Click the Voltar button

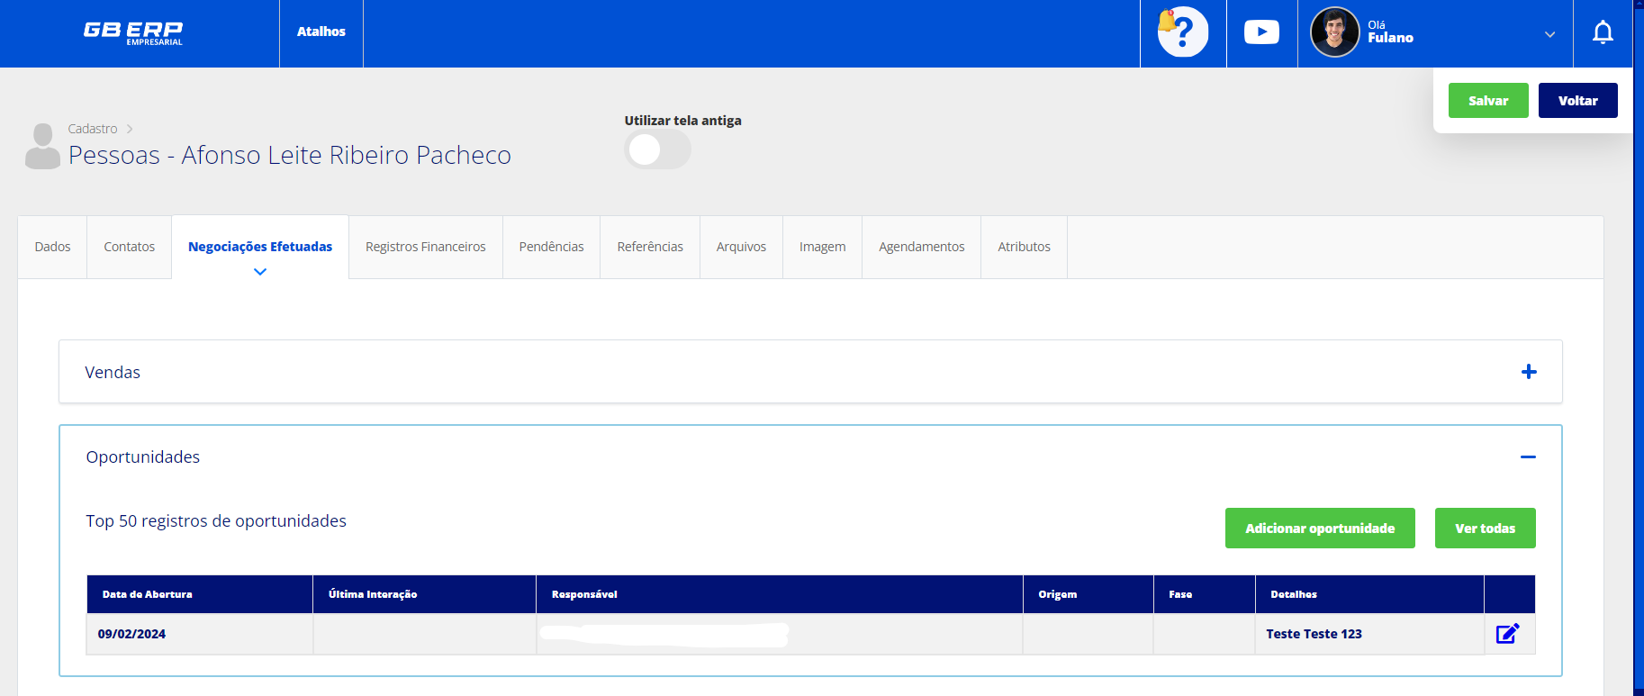click(1577, 101)
